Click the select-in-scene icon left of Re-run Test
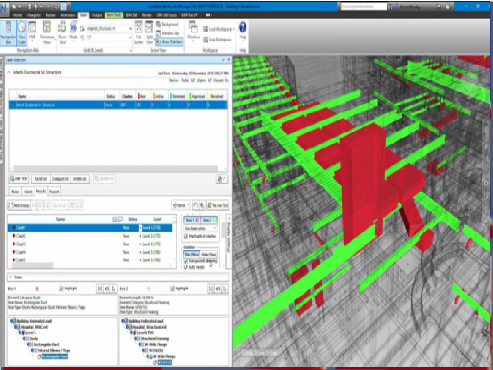 (x=202, y=205)
